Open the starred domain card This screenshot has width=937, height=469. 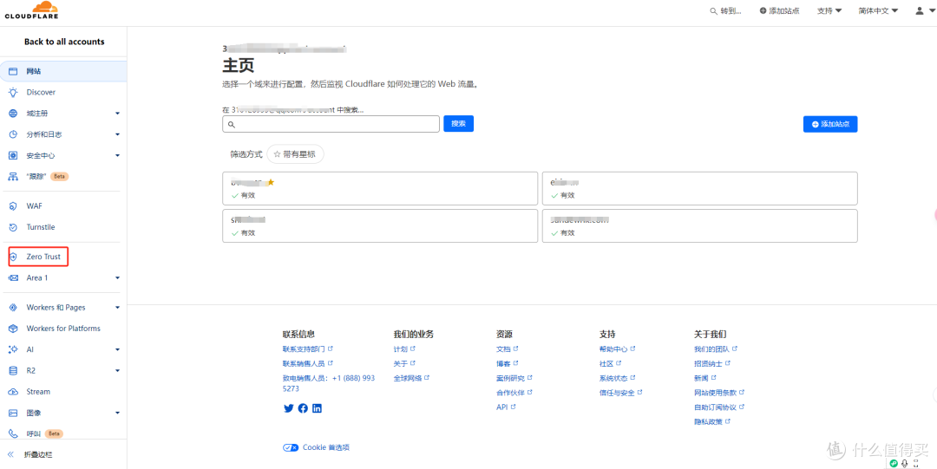tap(380, 189)
